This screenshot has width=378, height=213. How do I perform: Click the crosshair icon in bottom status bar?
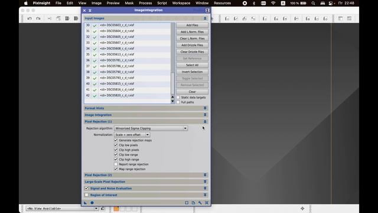point(302,208)
